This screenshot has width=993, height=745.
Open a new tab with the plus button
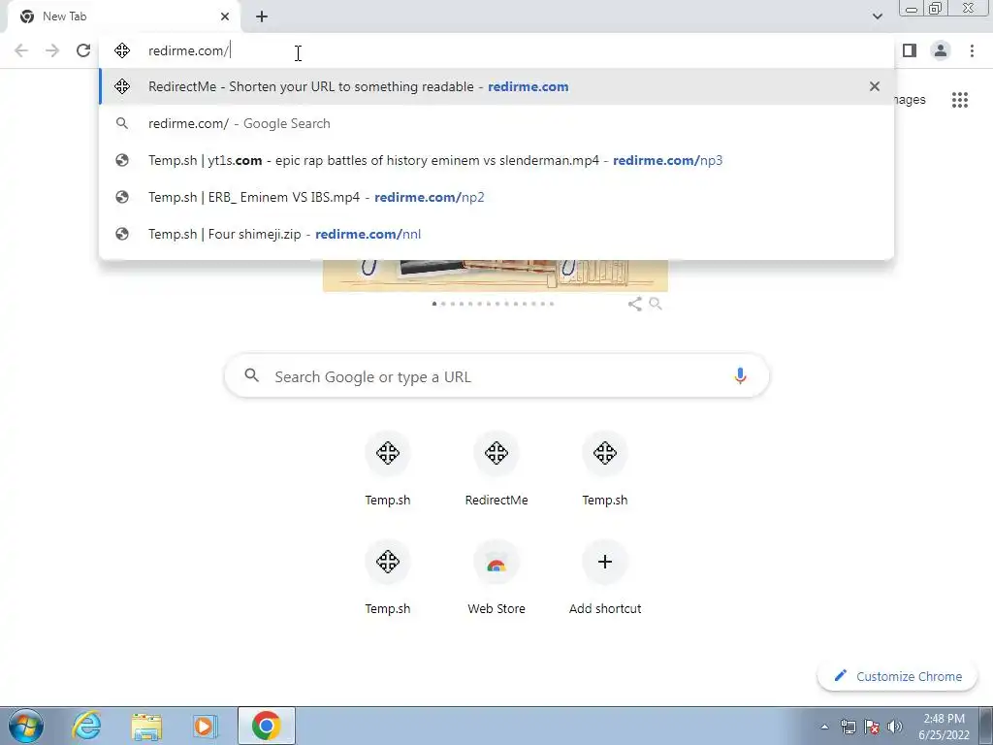click(x=262, y=16)
